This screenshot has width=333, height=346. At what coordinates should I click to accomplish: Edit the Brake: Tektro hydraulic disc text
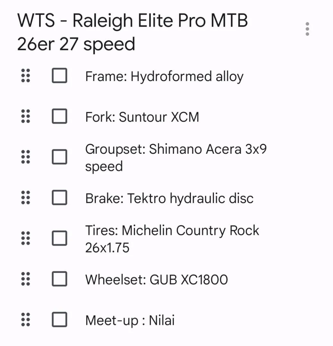click(x=169, y=199)
